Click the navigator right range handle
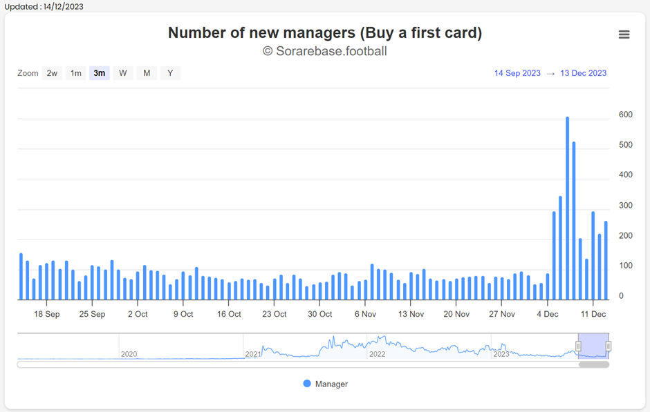Screen dimensions: 650x412 [x=608, y=346]
